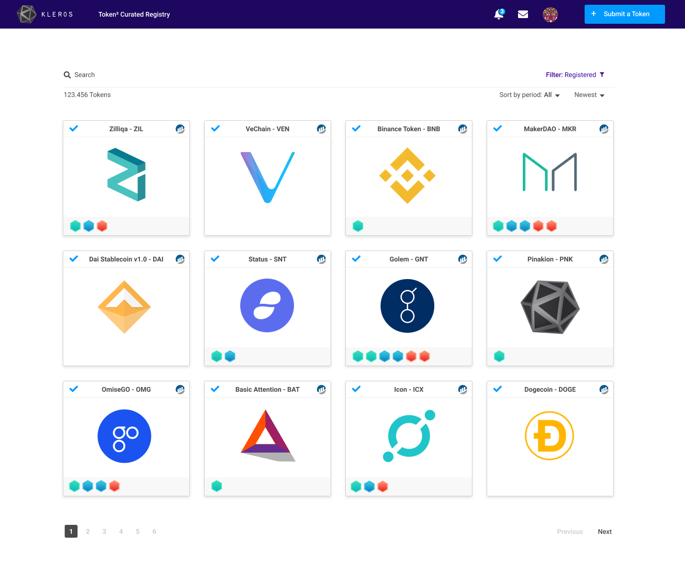Go to page 2

88,531
